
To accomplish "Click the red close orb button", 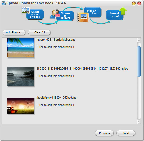I will [139, 3].
